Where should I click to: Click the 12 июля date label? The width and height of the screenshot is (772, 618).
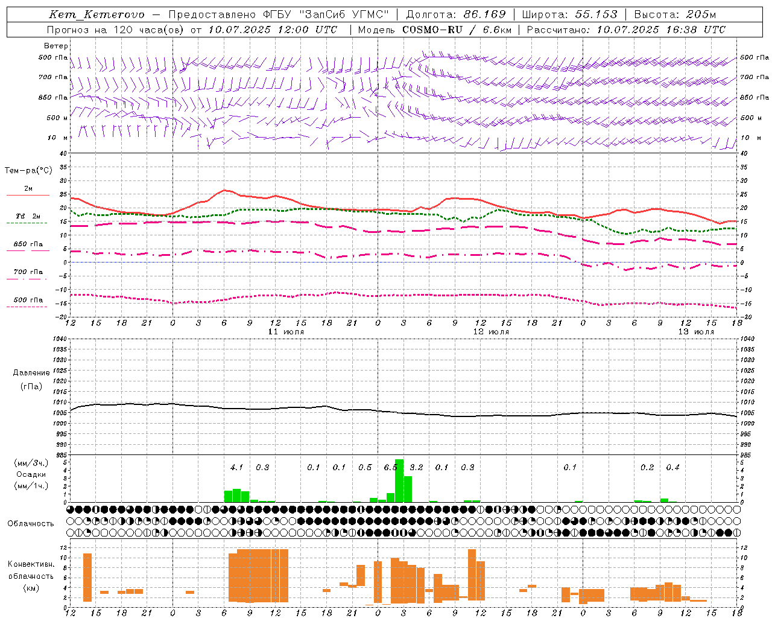click(491, 332)
